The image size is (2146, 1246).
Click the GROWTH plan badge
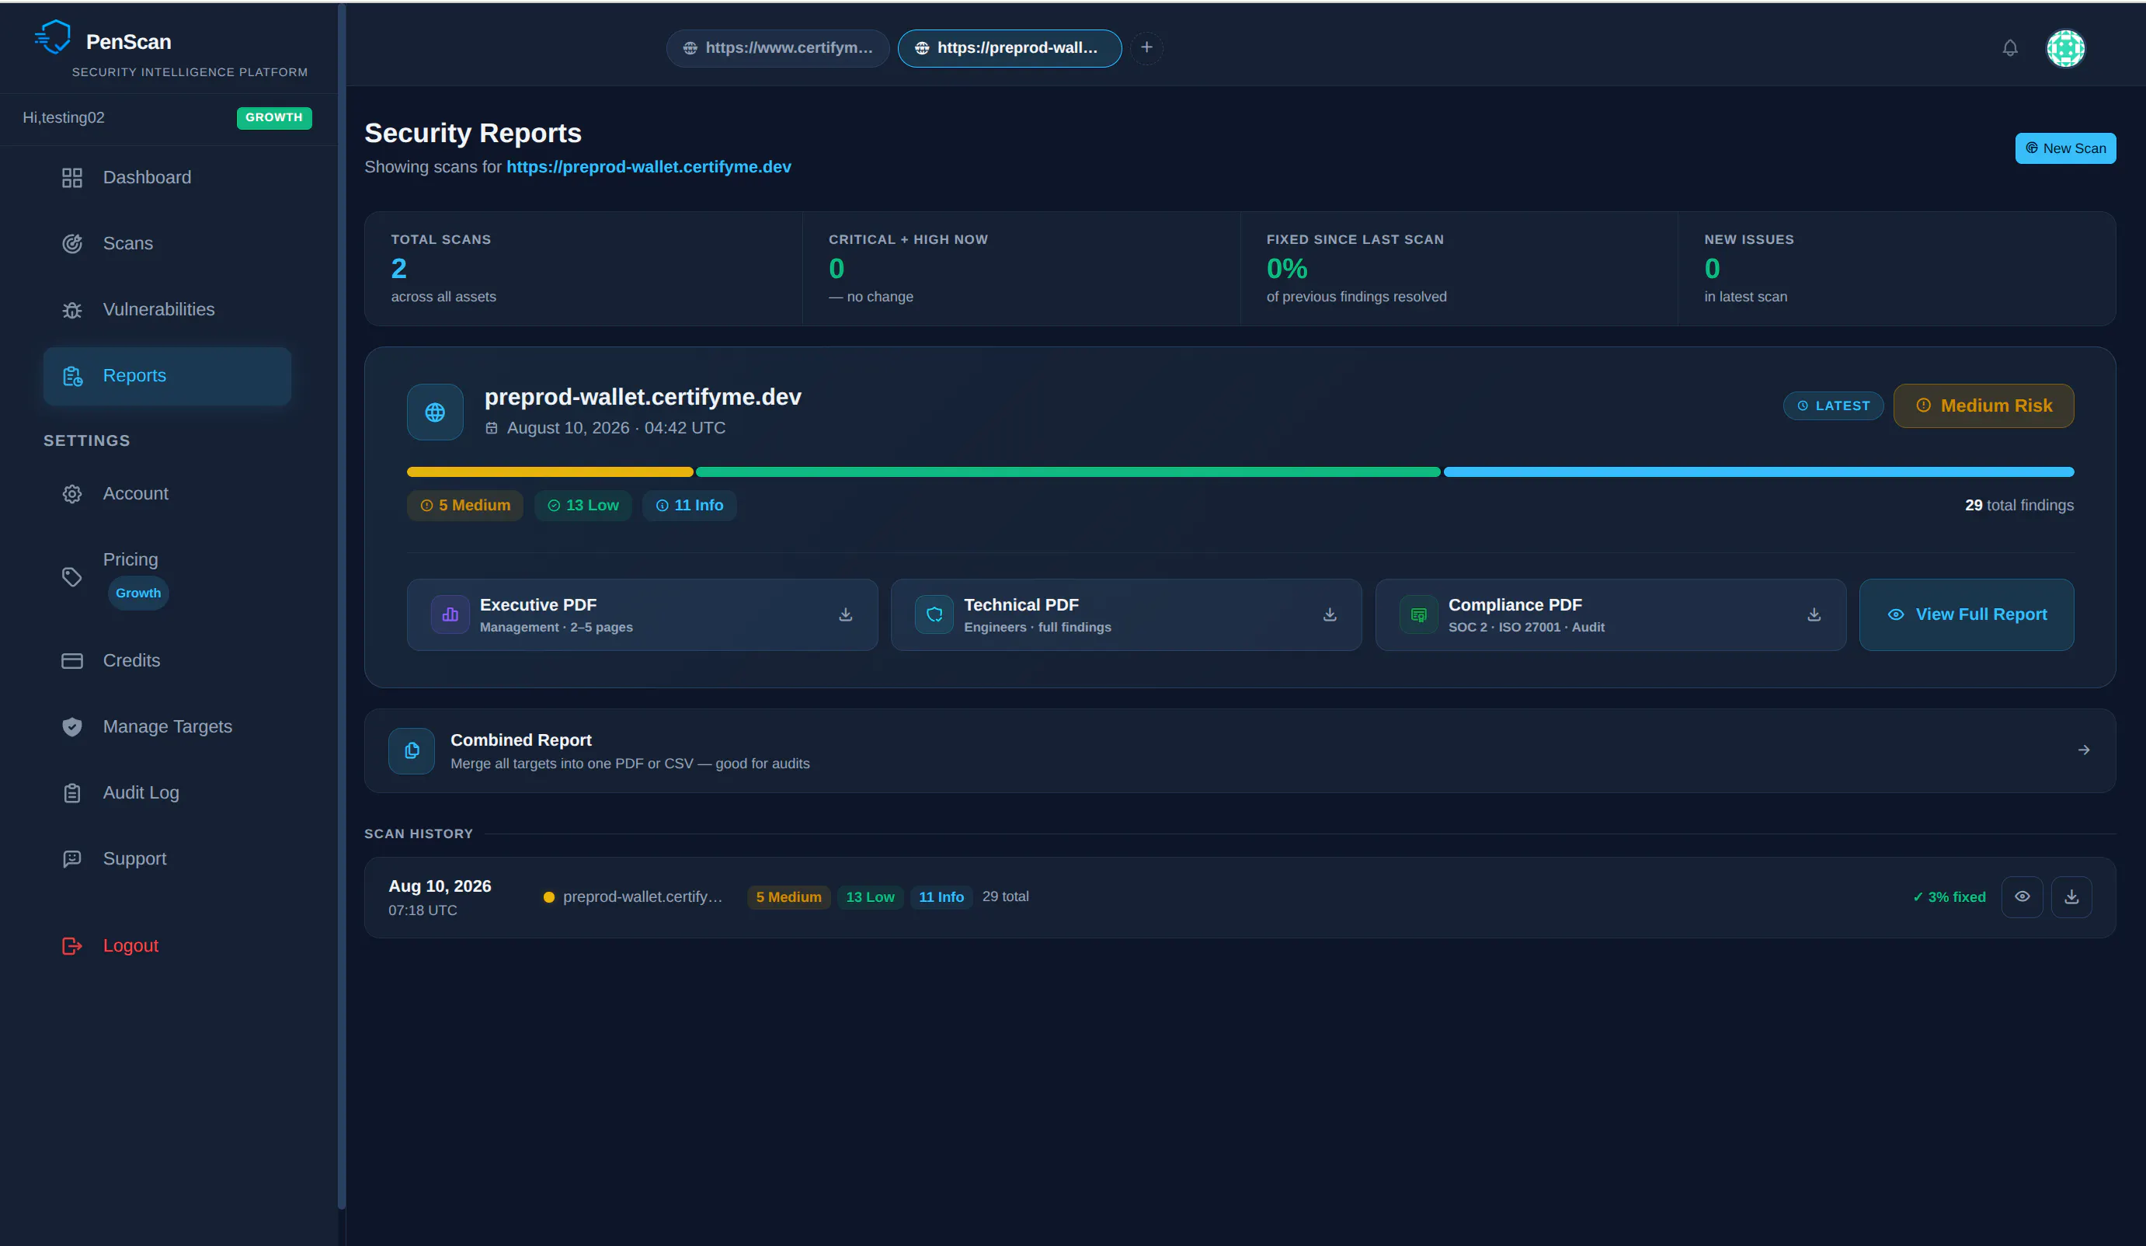[274, 117]
